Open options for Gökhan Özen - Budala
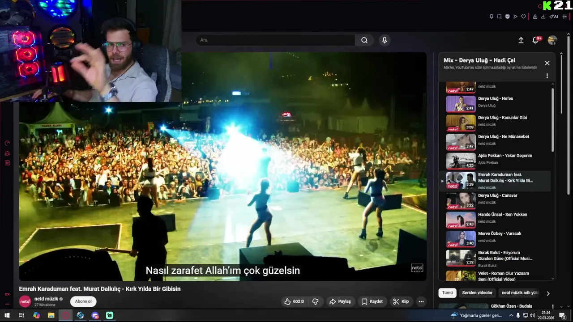Viewport: 573px width, 322px height. [x=553, y=306]
